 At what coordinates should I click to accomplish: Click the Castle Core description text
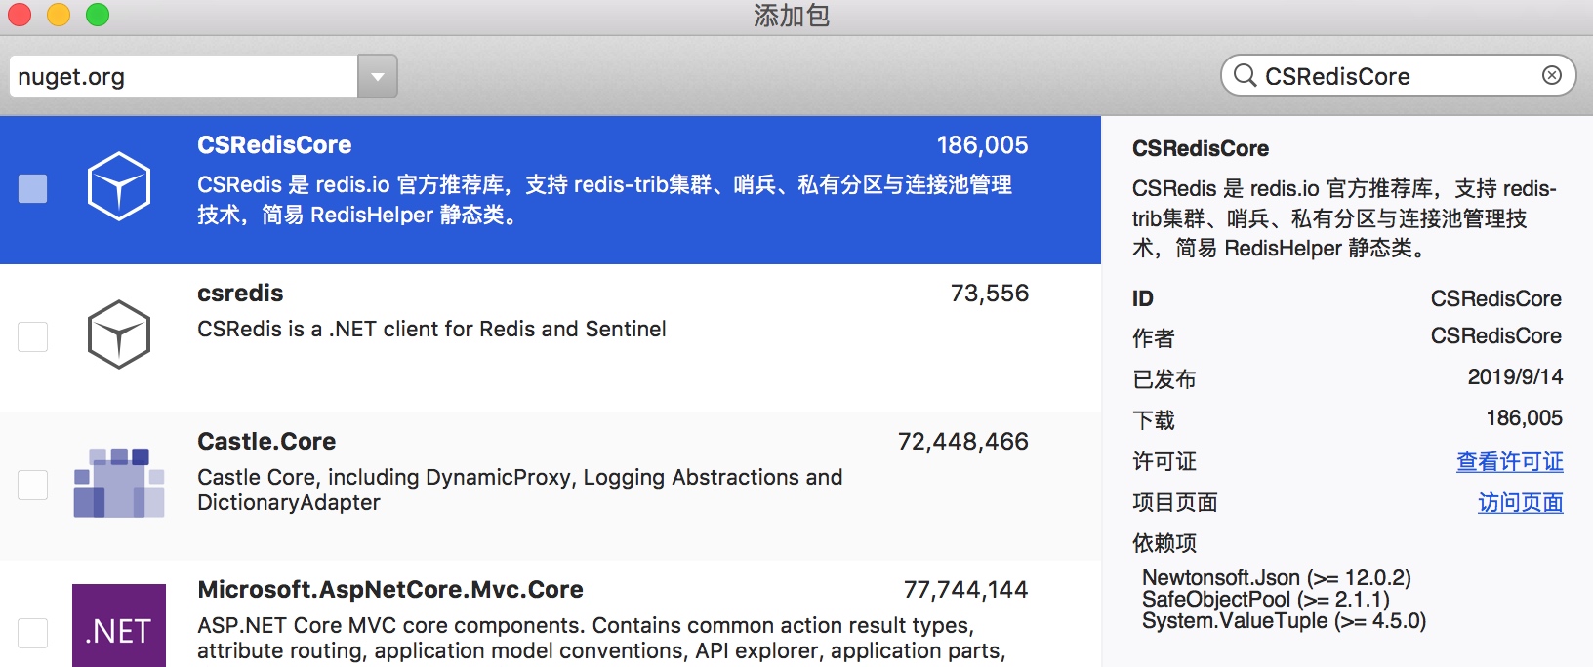pos(519,490)
